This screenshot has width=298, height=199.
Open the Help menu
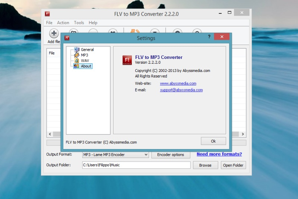[x=93, y=23]
